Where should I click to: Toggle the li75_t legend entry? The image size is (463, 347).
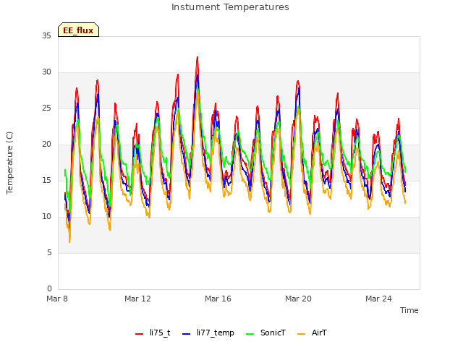tap(153, 333)
